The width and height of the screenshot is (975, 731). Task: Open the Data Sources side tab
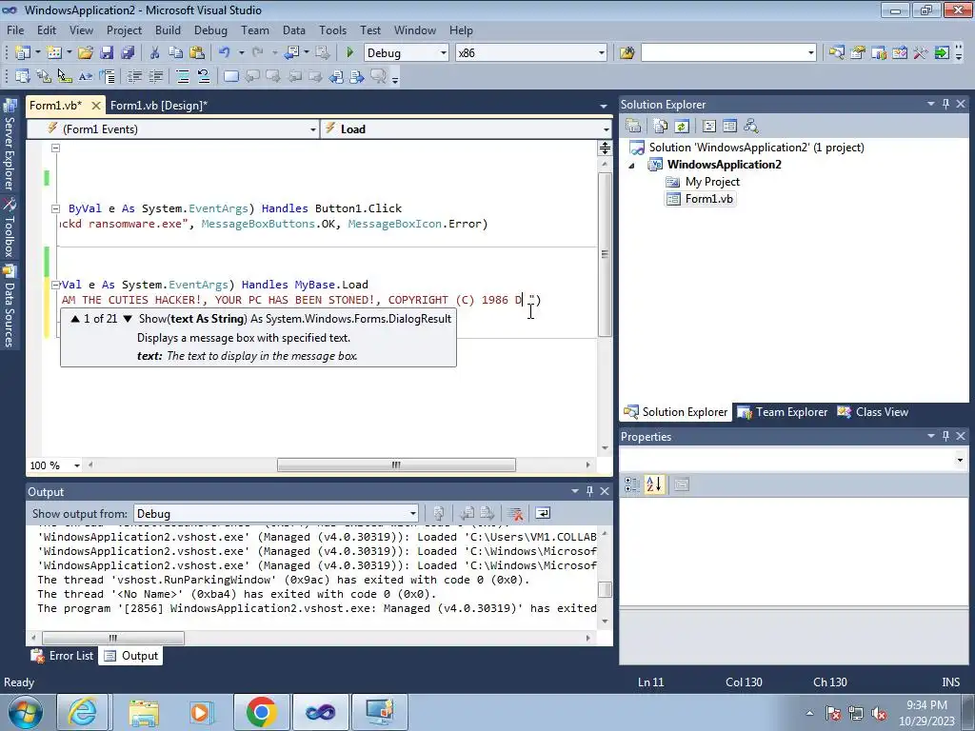point(10,307)
